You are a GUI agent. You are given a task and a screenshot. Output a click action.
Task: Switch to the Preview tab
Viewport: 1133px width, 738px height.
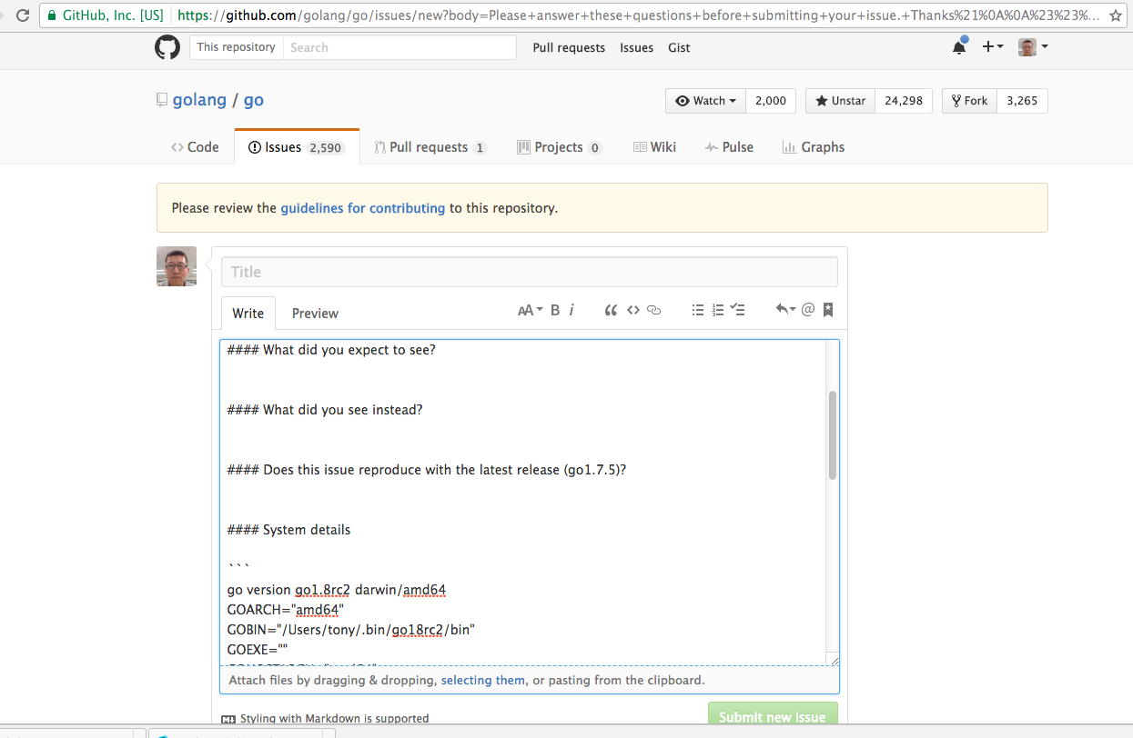click(315, 313)
